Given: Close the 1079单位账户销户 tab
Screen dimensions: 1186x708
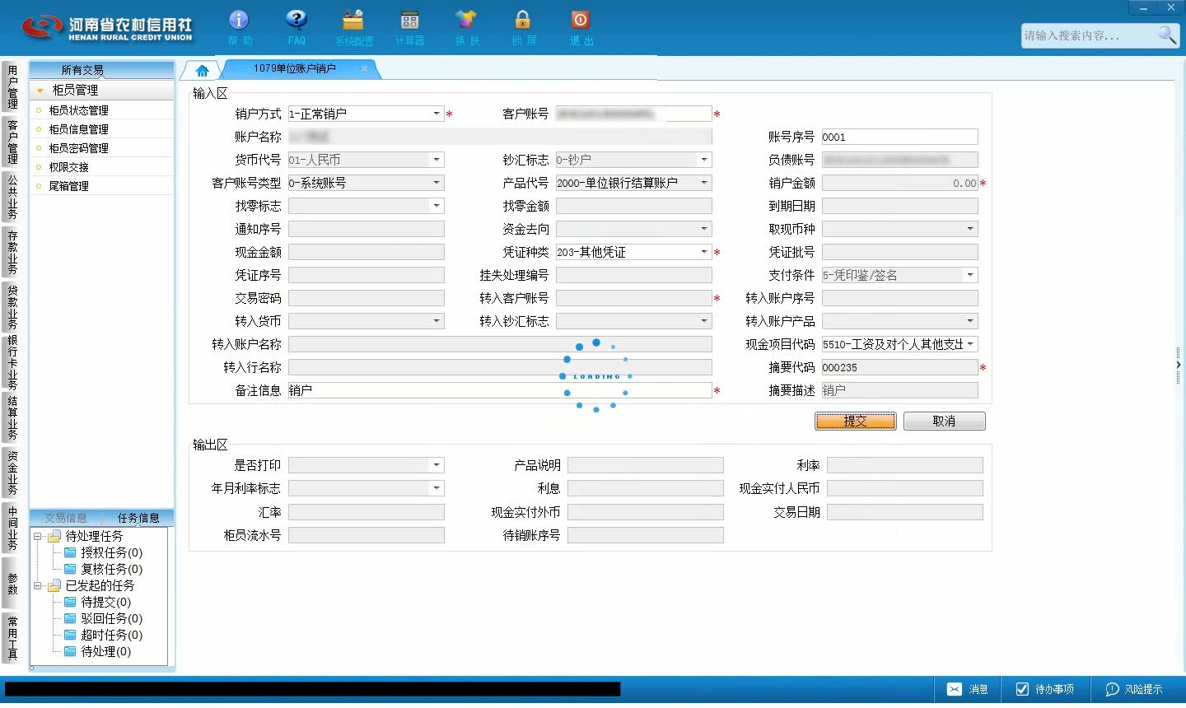Looking at the screenshot, I should pyautogui.click(x=365, y=68).
